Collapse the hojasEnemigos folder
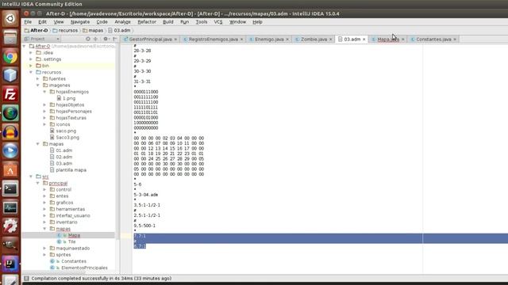The width and height of the screenshot is (508, 285). 44,92
